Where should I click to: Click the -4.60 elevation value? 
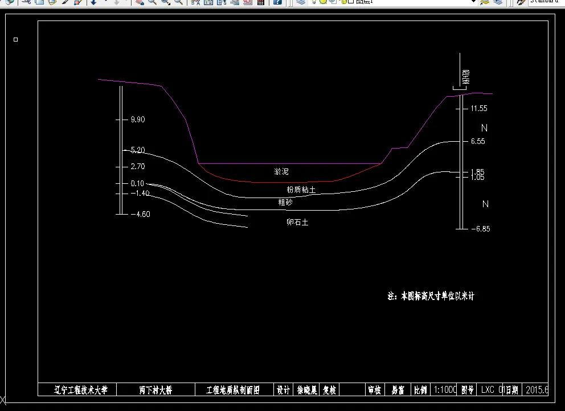(141, 215)
